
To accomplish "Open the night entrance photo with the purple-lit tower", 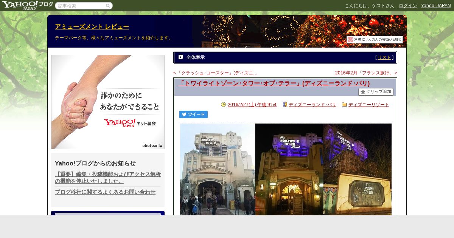I will point(289,169).
